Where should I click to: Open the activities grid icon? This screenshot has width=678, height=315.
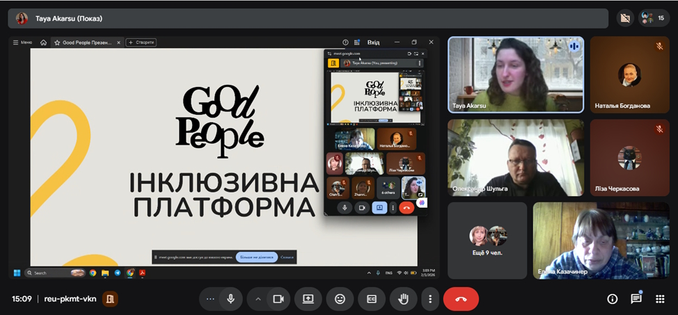coord(660,299)
